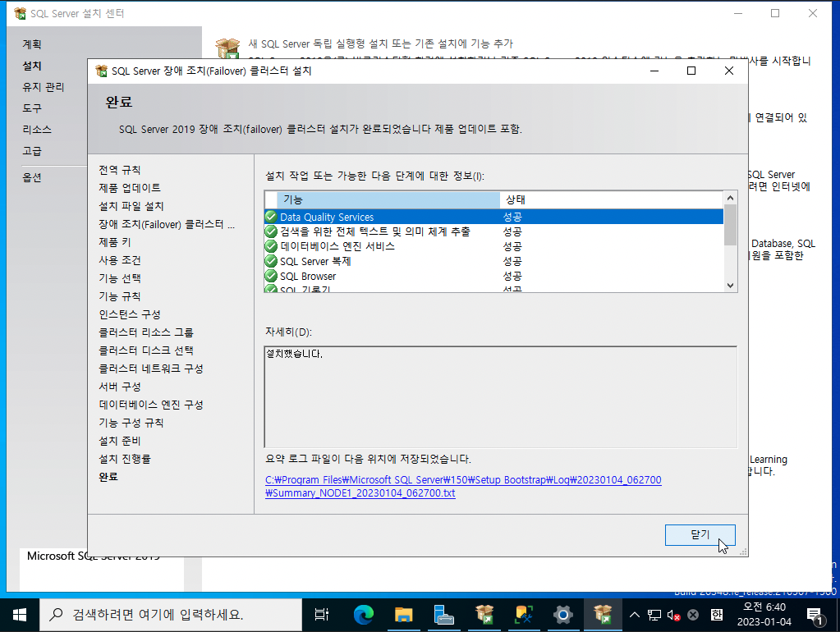Viewport: 840px width, 632px height.
Task: Close the failover cluster setup dialog with X
Action: coord(728,71)
